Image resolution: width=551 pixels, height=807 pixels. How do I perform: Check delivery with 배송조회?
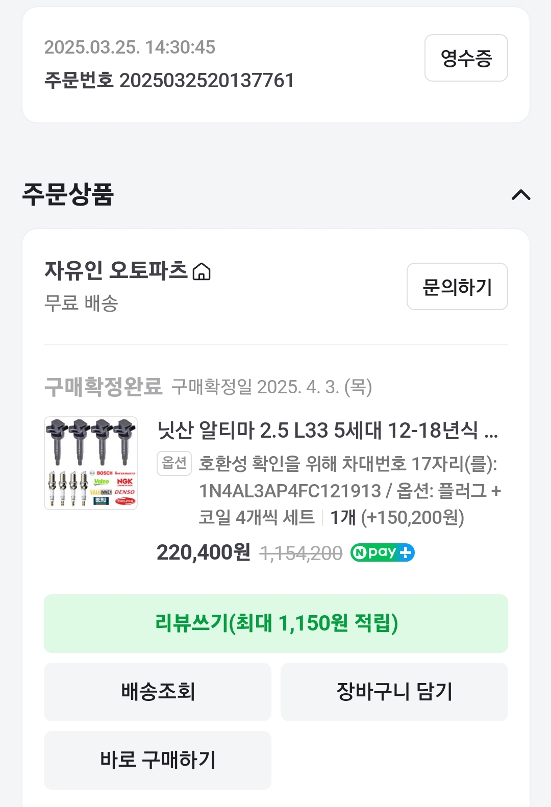pos(158,692)
